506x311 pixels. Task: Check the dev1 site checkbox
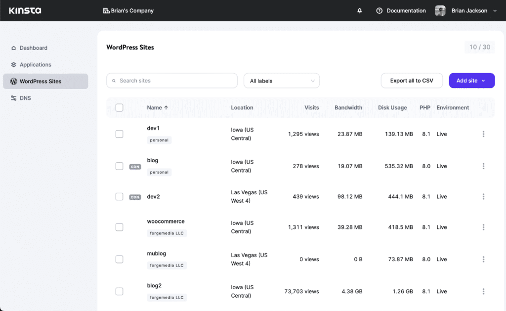120,134
